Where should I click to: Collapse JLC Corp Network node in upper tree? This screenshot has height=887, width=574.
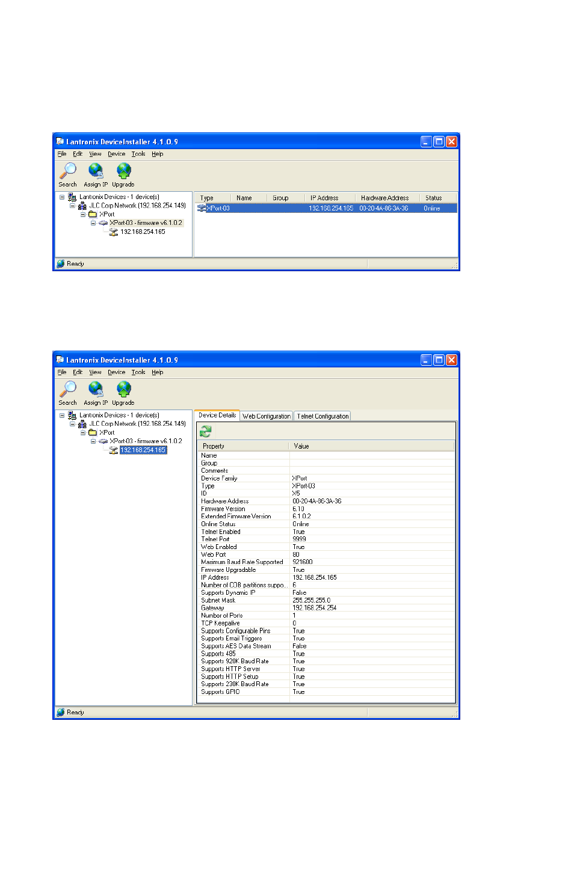[x=72, y=206]
